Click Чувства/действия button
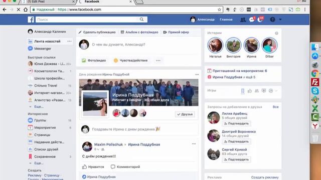This screenshot has height=180, width=321. (x=130, y=60)
